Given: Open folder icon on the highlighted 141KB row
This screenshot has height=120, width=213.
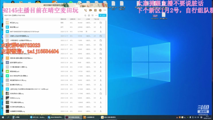Looking at the screenshot, I should [101, 36].
